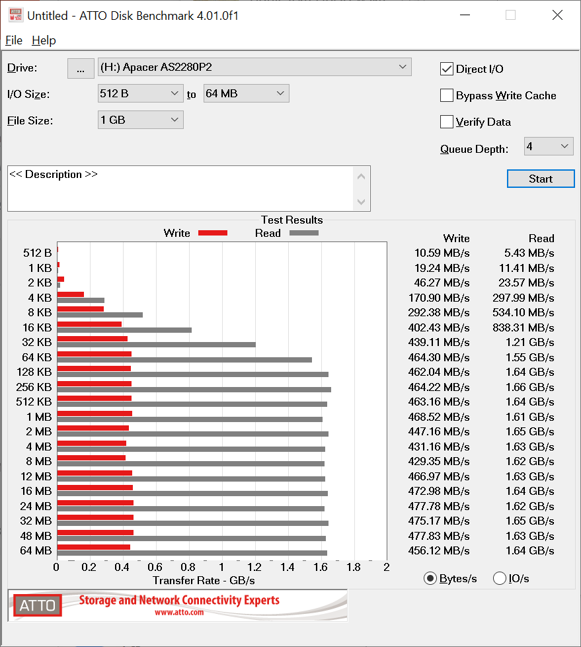581x647 pixels.
Task: Click the Read column header in results
Action: pyautogui.click(x=541, y=239)
